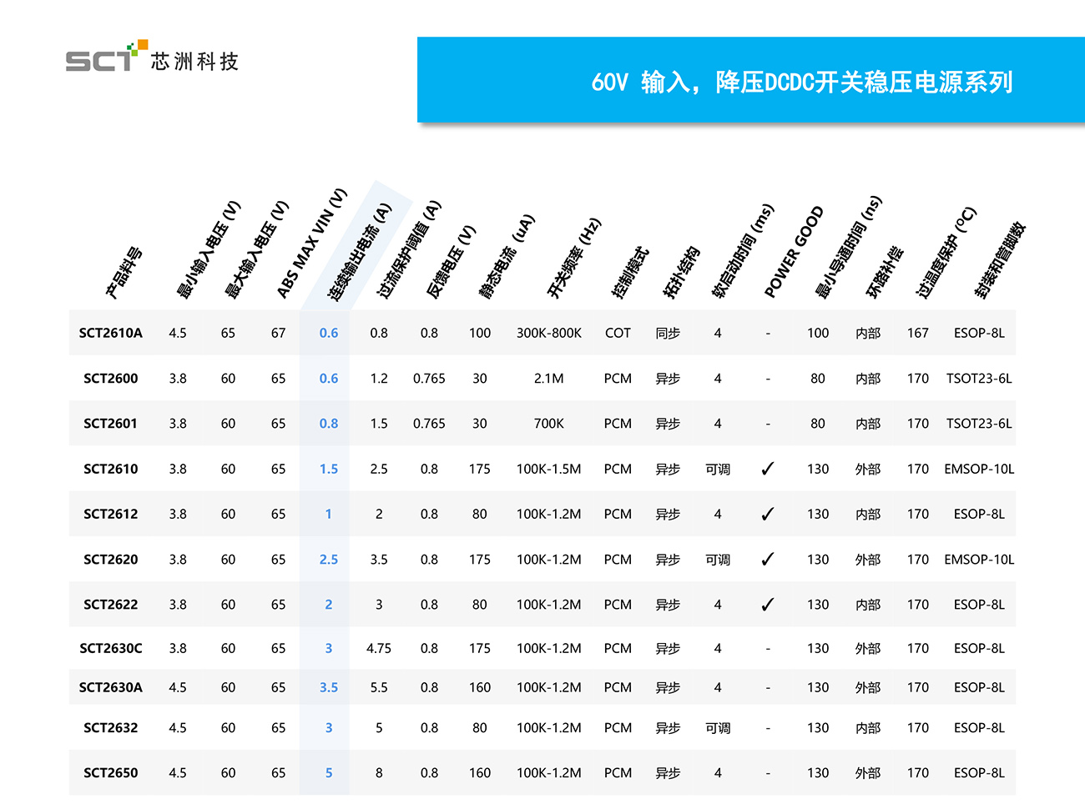Click "内部" loop compensation in SCT2632 row
The image size is (1085, 809).
[x=868, y=727]
